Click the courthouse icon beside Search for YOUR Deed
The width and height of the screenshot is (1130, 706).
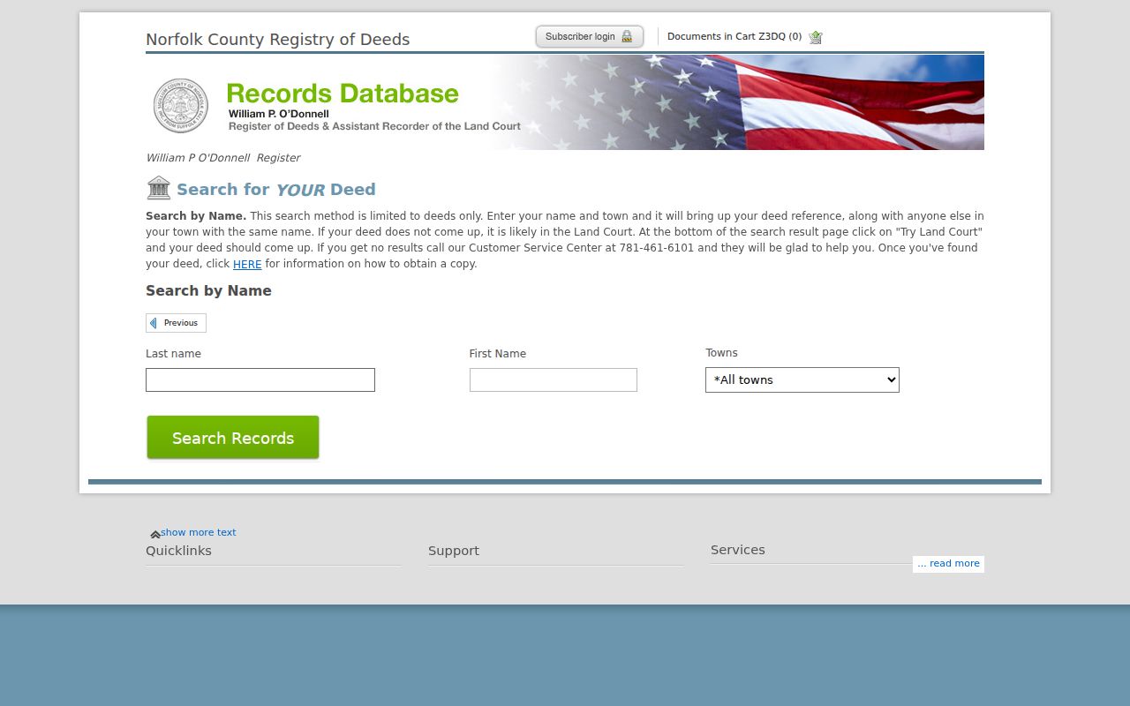pos(159,188)
